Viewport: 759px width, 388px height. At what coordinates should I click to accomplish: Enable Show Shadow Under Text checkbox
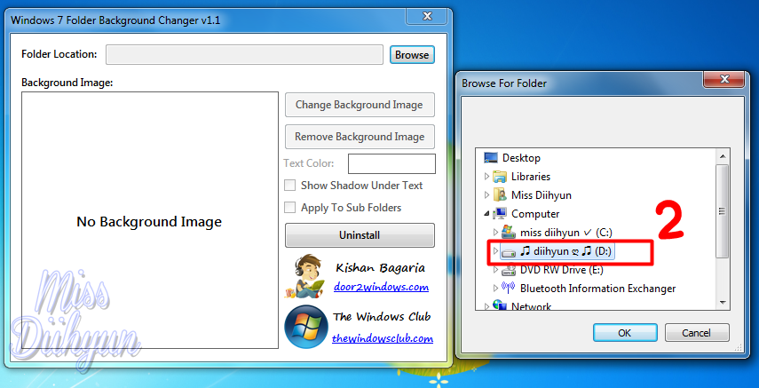point(289,186)
